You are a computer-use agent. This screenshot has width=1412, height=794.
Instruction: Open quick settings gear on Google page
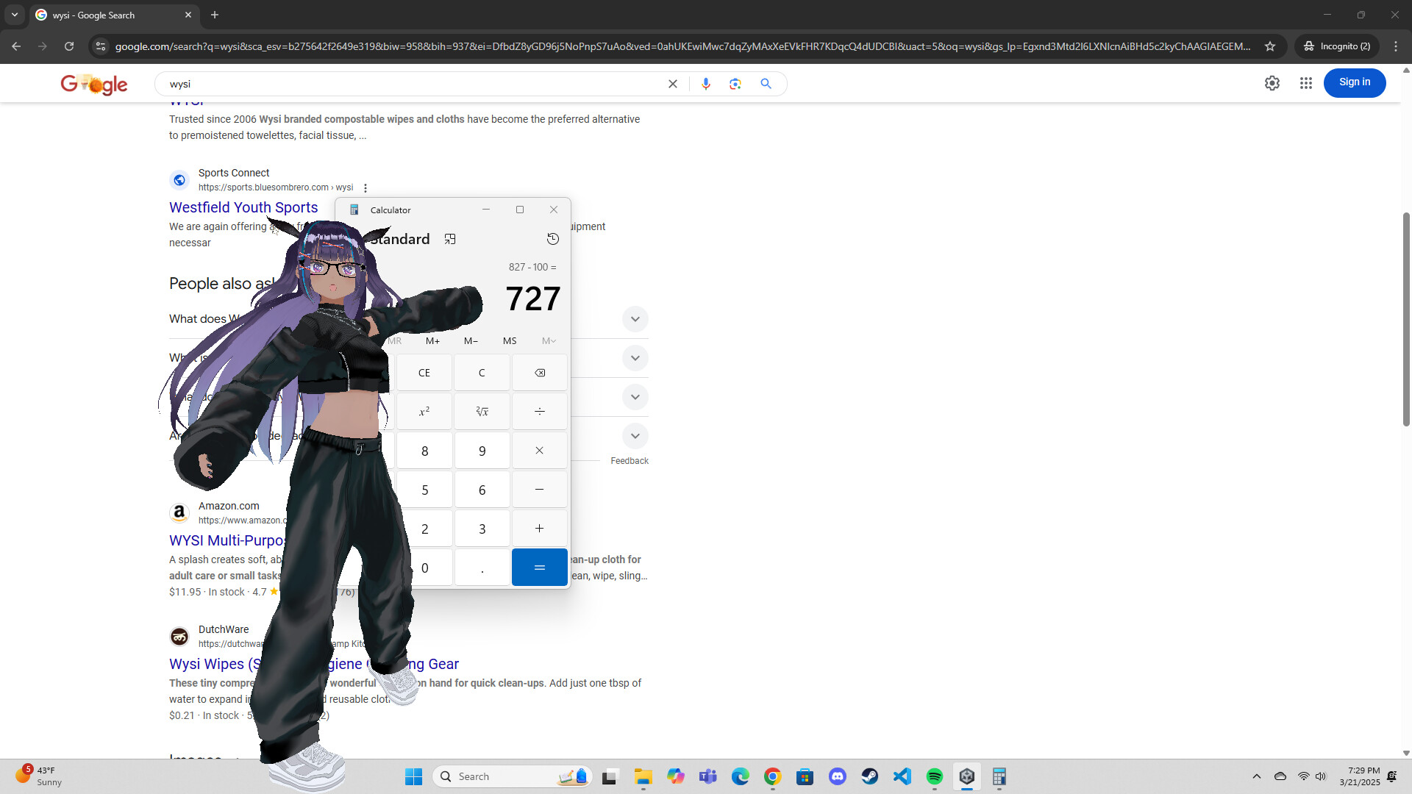(x=1272, y=83)
